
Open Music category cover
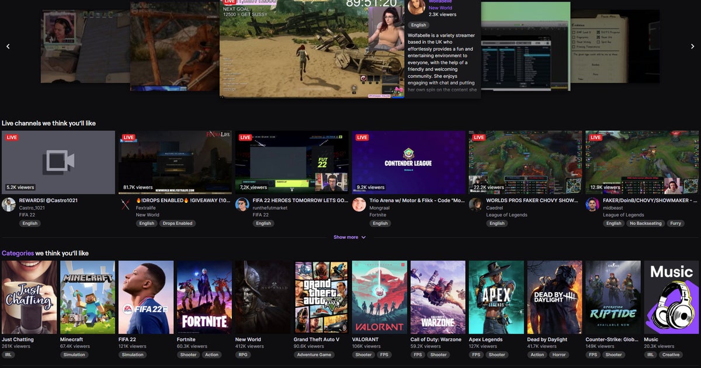click(672, 297)
